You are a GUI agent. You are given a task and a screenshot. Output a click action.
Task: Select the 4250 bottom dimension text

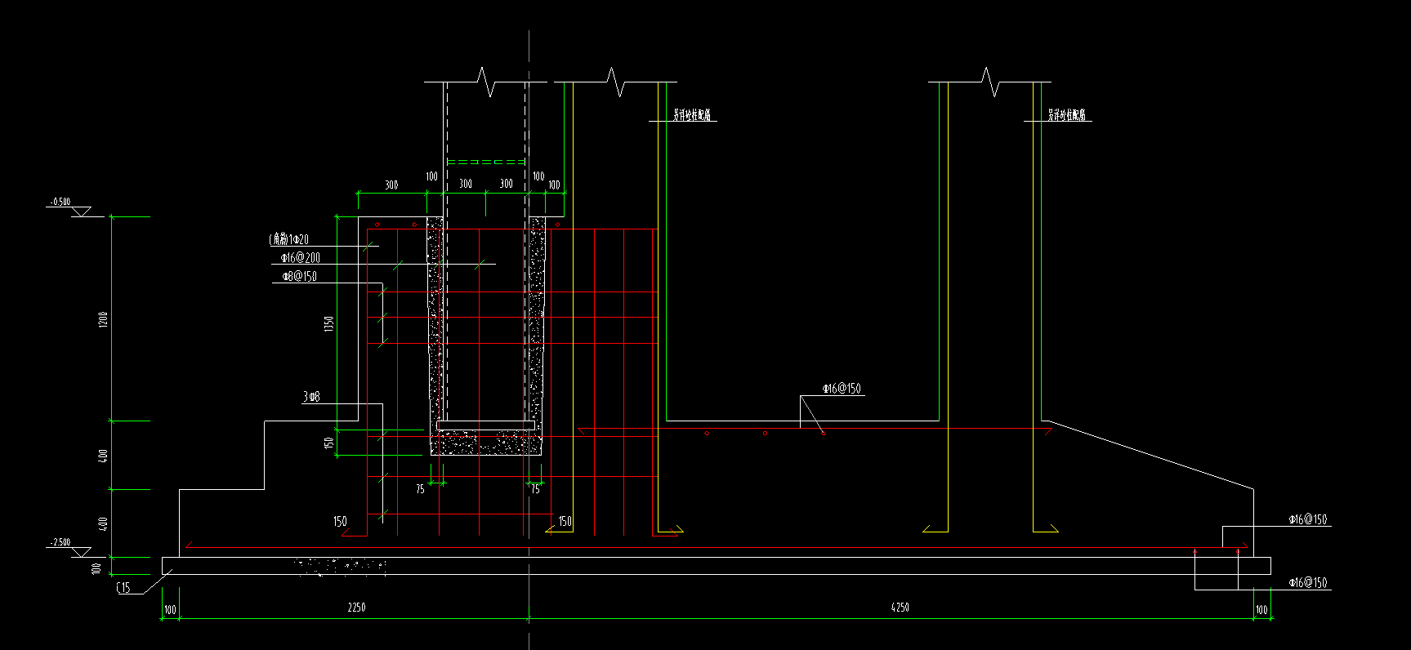pos(900,608)
